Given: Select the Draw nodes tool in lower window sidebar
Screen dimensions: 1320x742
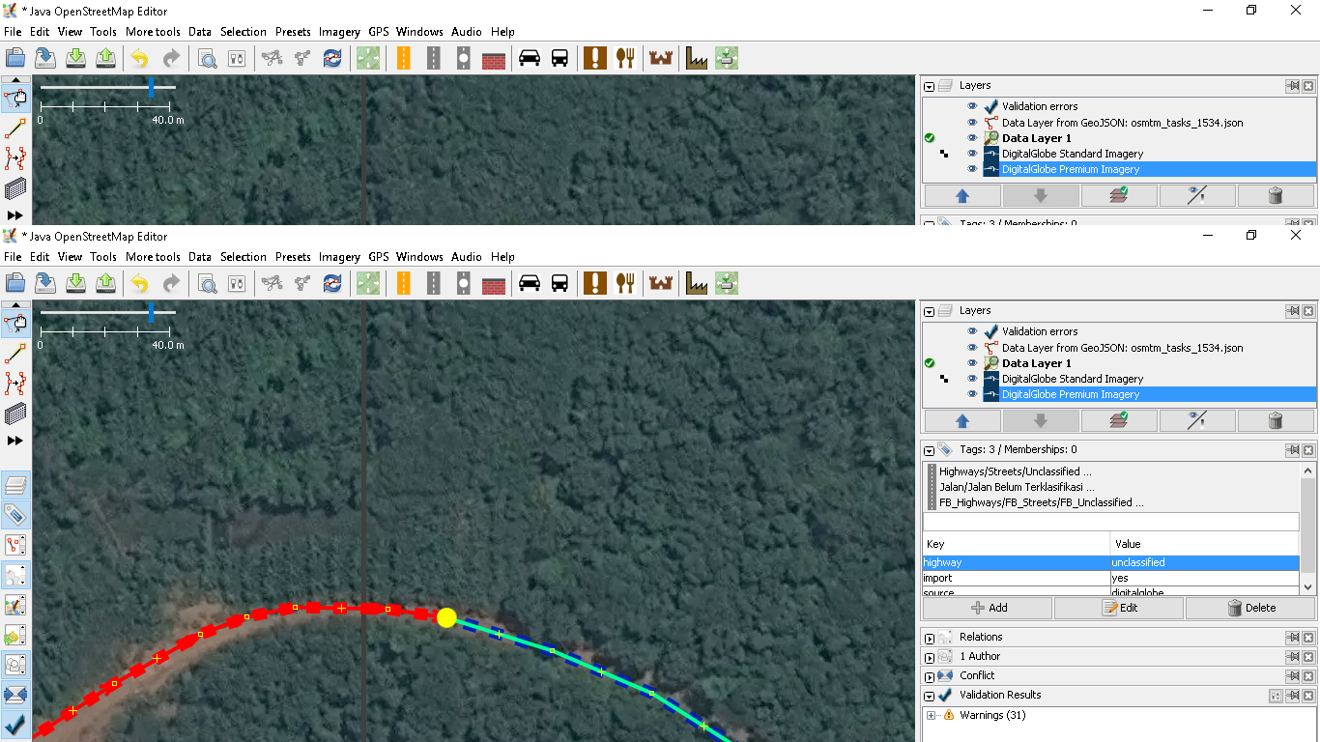Looking at the screenshot, I should pos(15,352).
